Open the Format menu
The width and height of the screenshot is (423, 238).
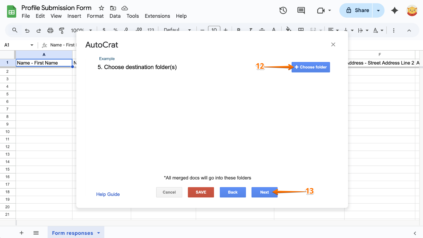pos(95,16)
